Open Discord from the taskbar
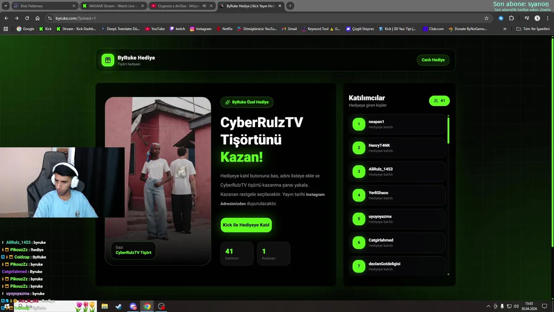The image size is (554, 312). tap(133, 306)
